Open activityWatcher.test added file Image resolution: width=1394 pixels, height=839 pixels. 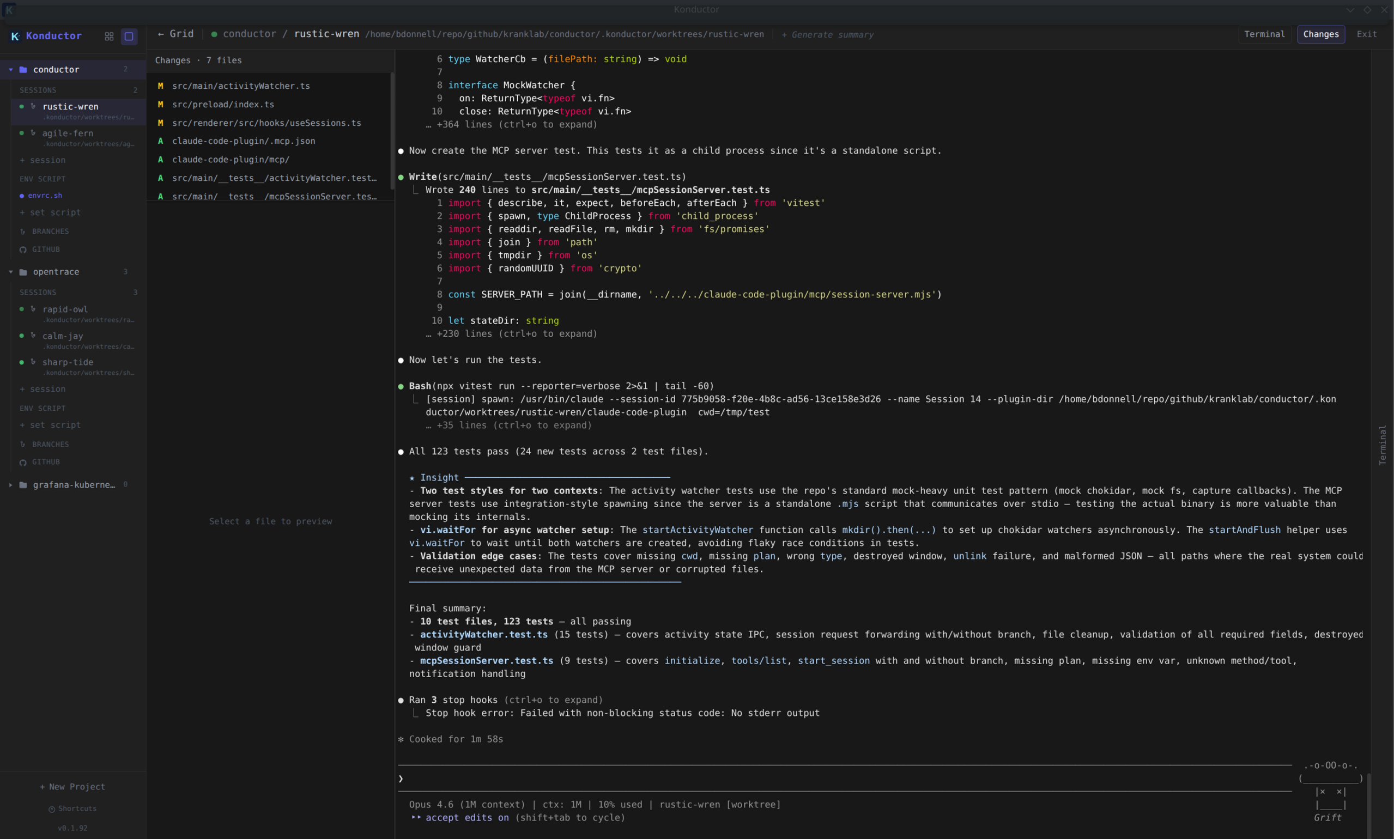[269, 178]
